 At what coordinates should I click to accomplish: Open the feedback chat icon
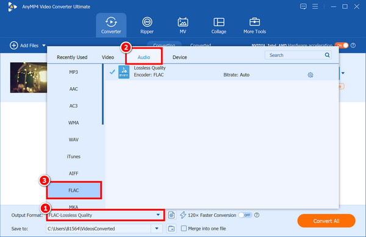(303, 7)
